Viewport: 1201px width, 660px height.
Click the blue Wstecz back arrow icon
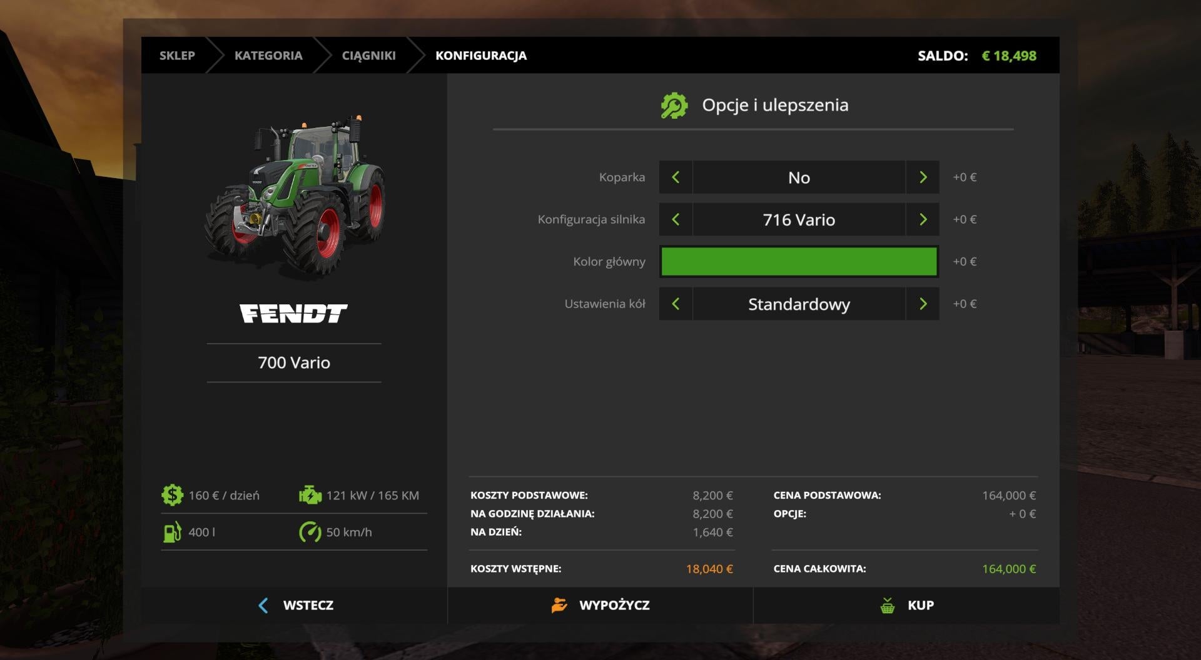pyautogui.click(x=263, y=605)
